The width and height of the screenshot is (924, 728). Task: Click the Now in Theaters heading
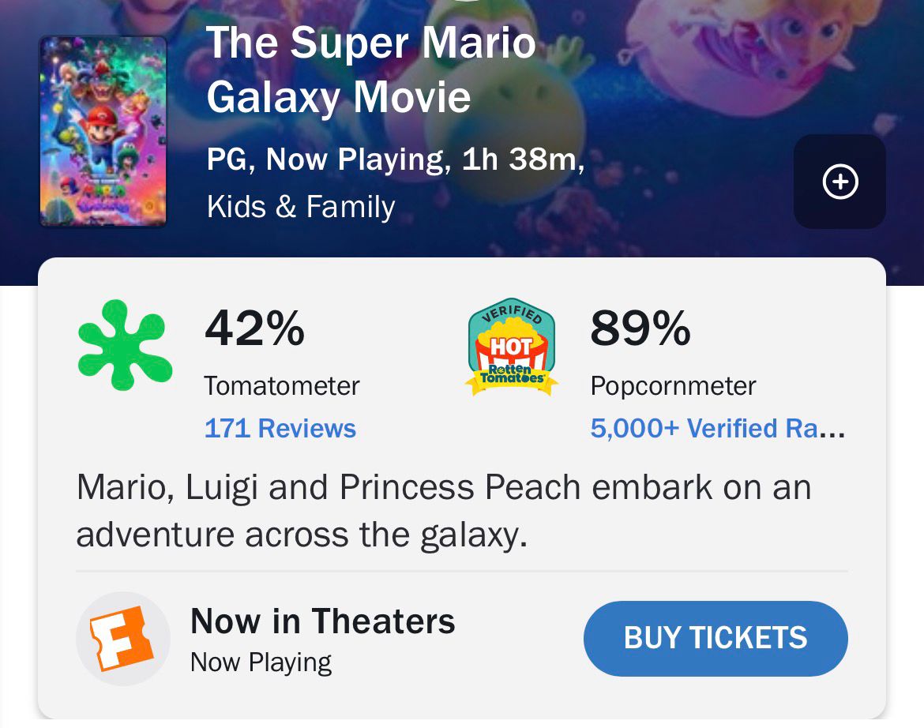(x=322, y=621)
